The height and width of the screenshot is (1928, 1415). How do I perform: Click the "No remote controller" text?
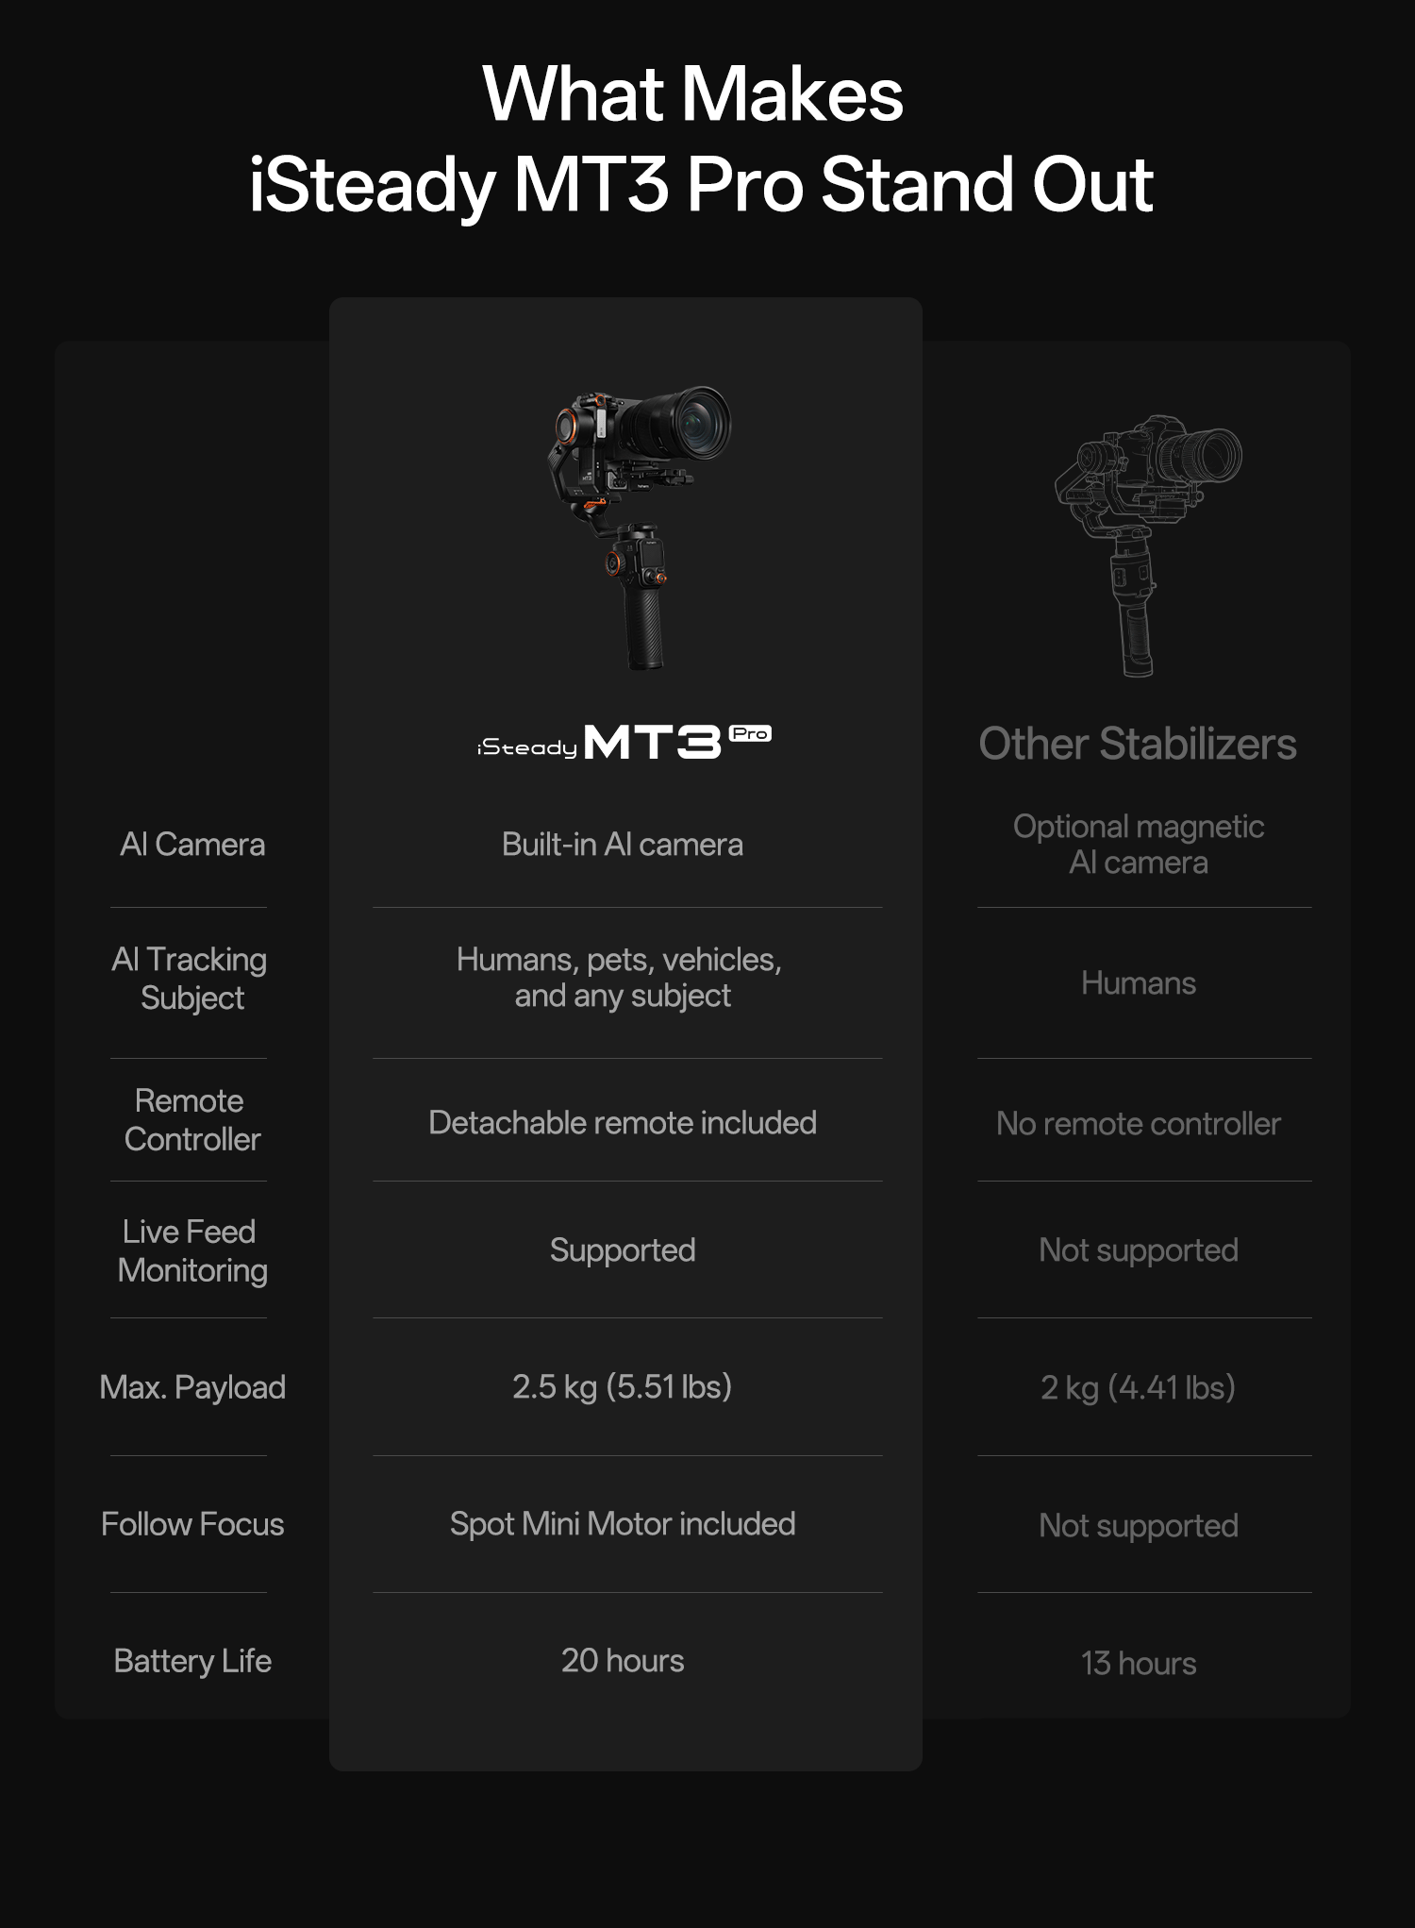click(x=1139, y=1124)
